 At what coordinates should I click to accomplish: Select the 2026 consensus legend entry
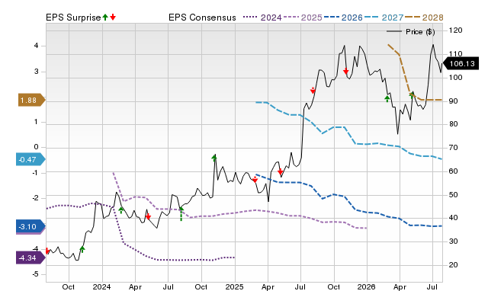(x=343, y=18)
